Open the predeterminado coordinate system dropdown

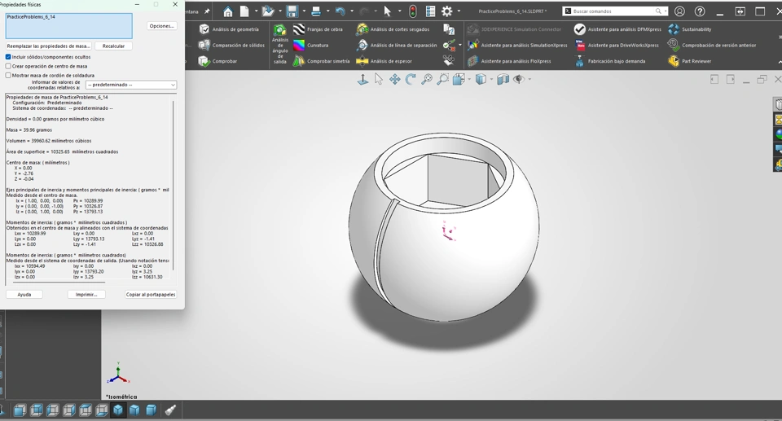pos(131,85)
